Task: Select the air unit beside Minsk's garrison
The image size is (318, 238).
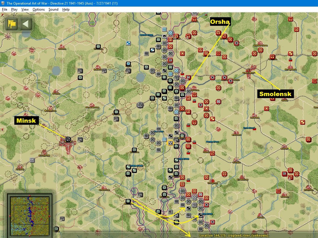Action: (x=80, y=139)
